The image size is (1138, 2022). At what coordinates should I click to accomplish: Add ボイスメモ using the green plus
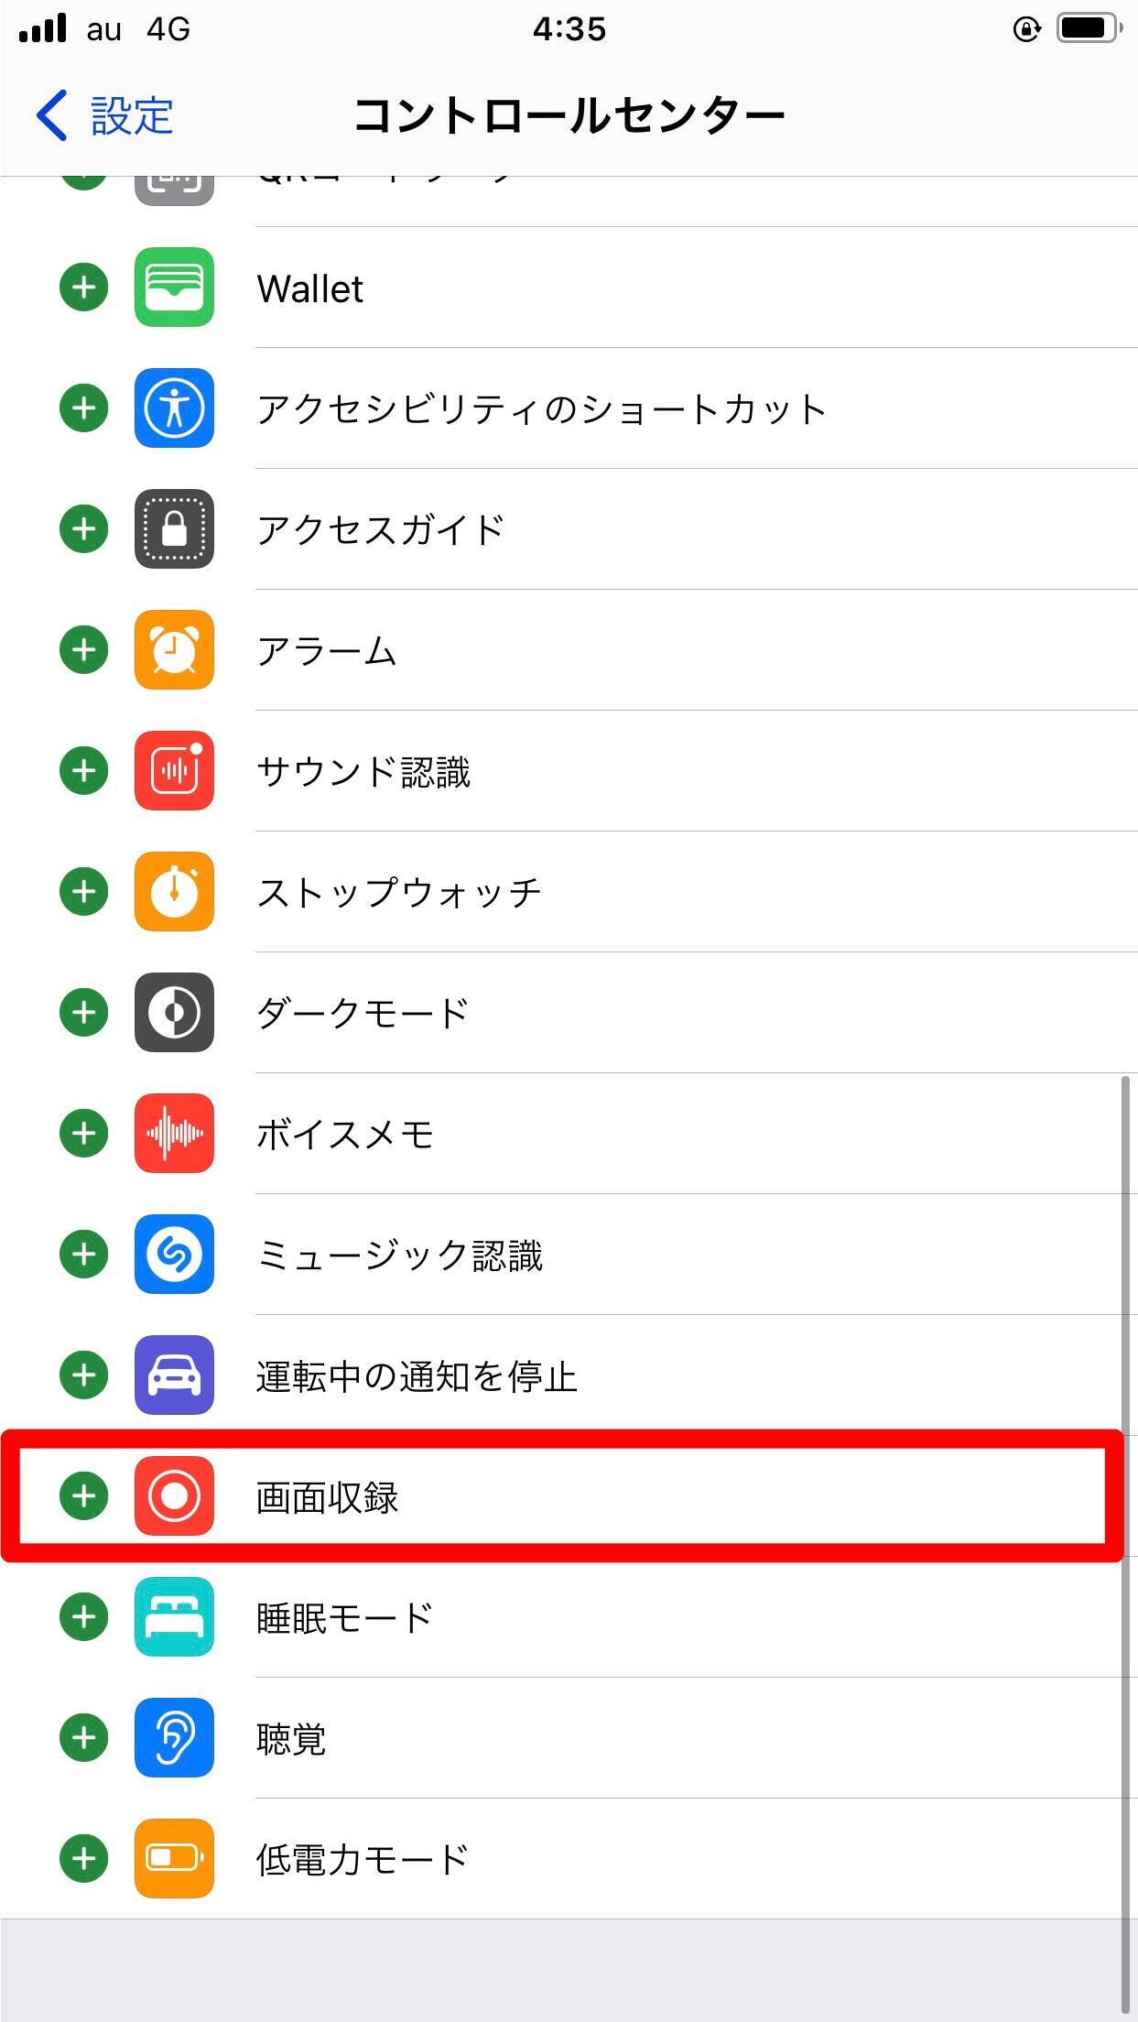(x=83, y=1133)
